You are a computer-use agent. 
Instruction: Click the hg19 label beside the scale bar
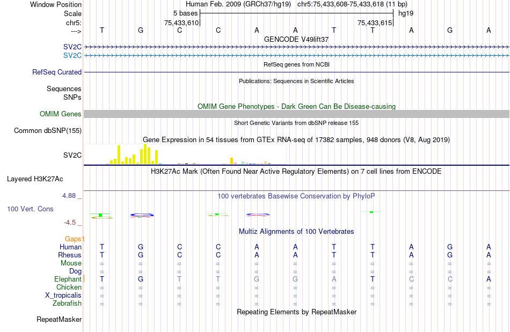[x=406, y=13]
